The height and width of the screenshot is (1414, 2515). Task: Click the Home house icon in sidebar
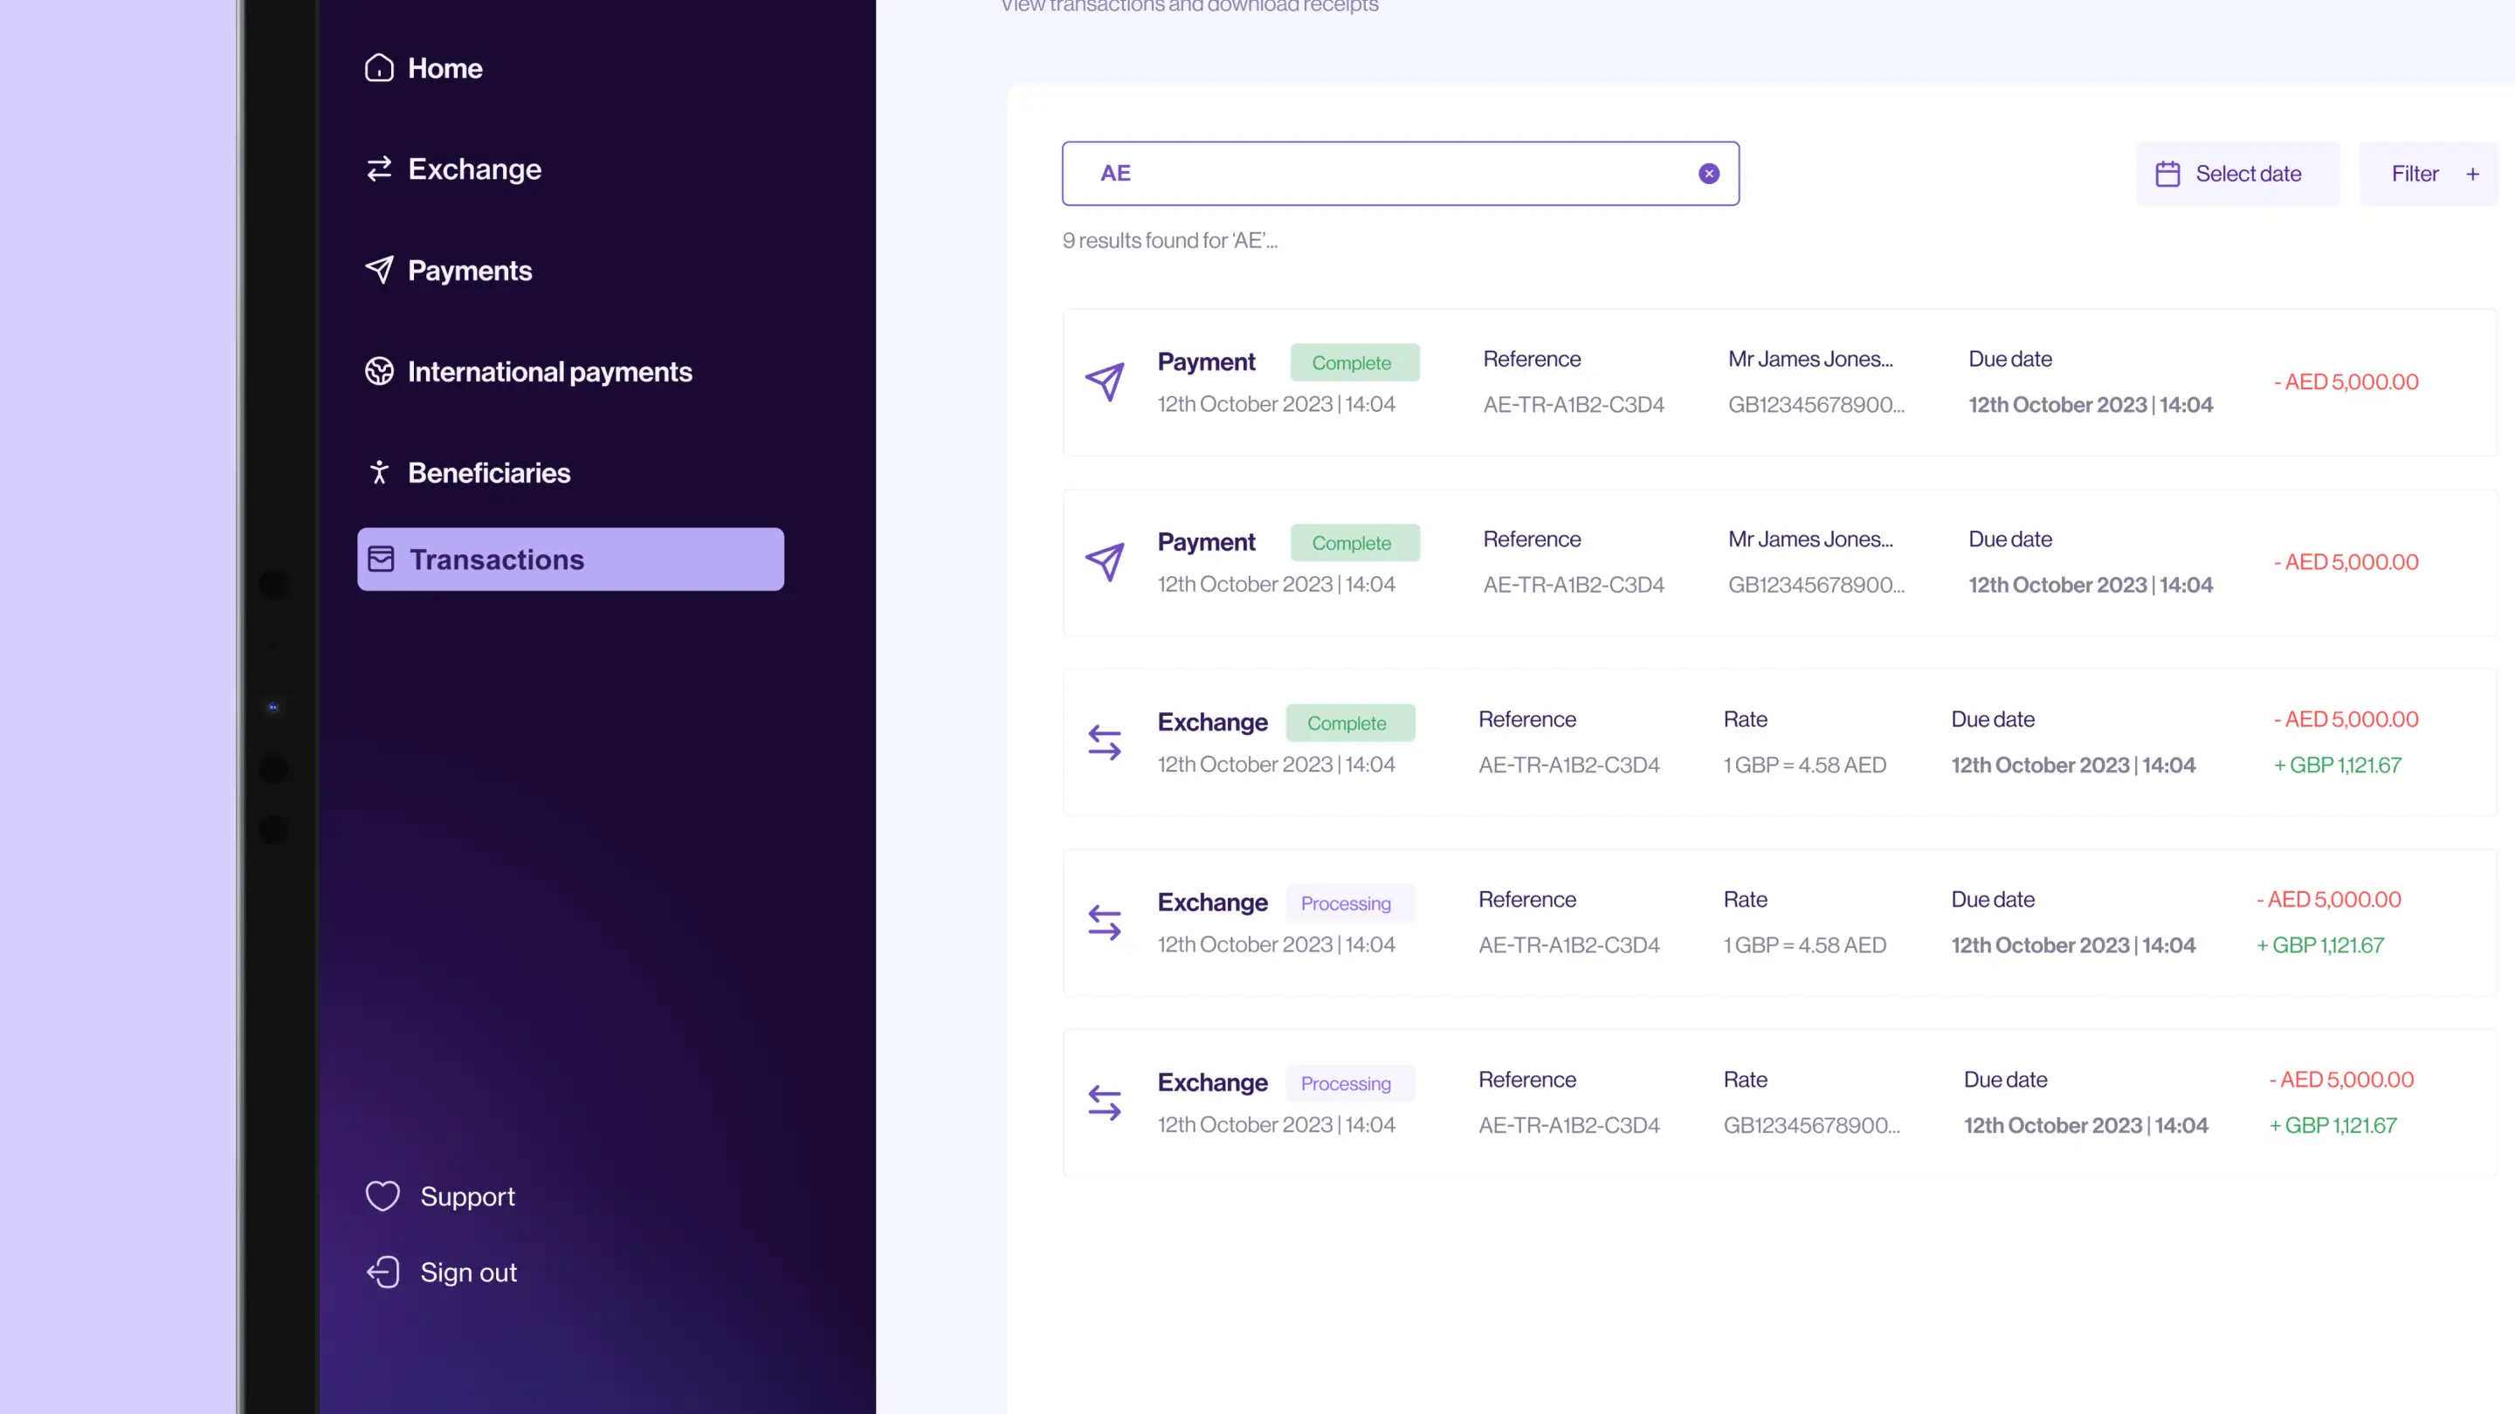pos(379,68)
